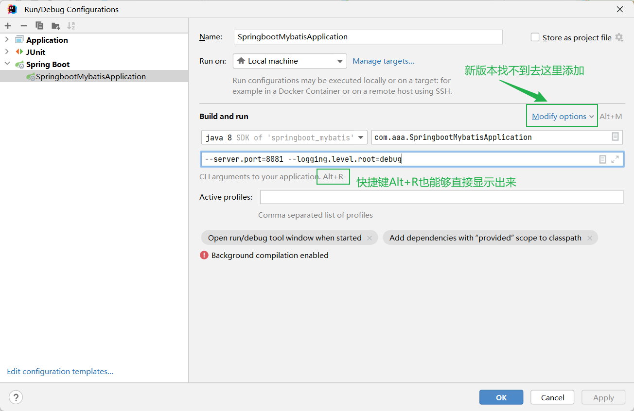The width and height of the screenshot is (634, 411).
Task: Confirm with the OK button
Action: click(x=501, y=397)
